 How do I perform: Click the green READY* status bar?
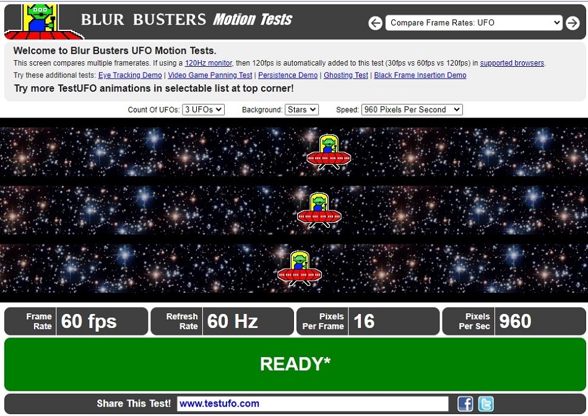[x=295, y=364]
